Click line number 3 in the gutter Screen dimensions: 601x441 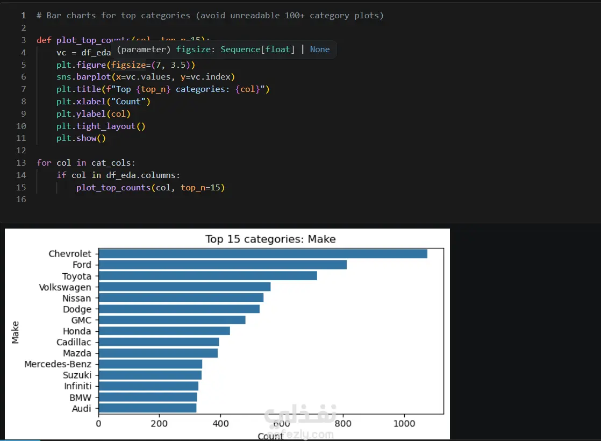(x=23, y=40)
